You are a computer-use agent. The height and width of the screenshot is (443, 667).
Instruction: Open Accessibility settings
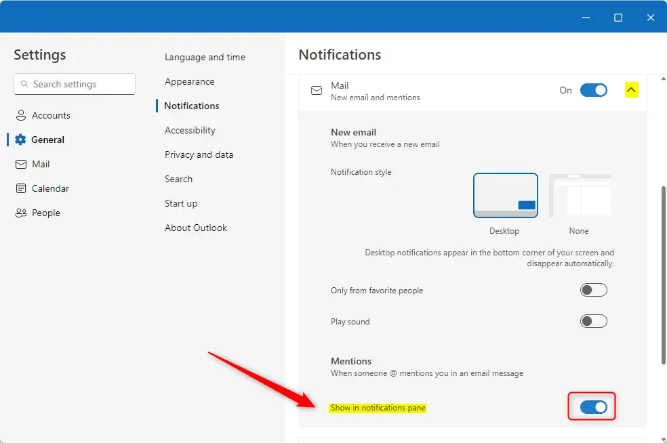click(190, 130)
